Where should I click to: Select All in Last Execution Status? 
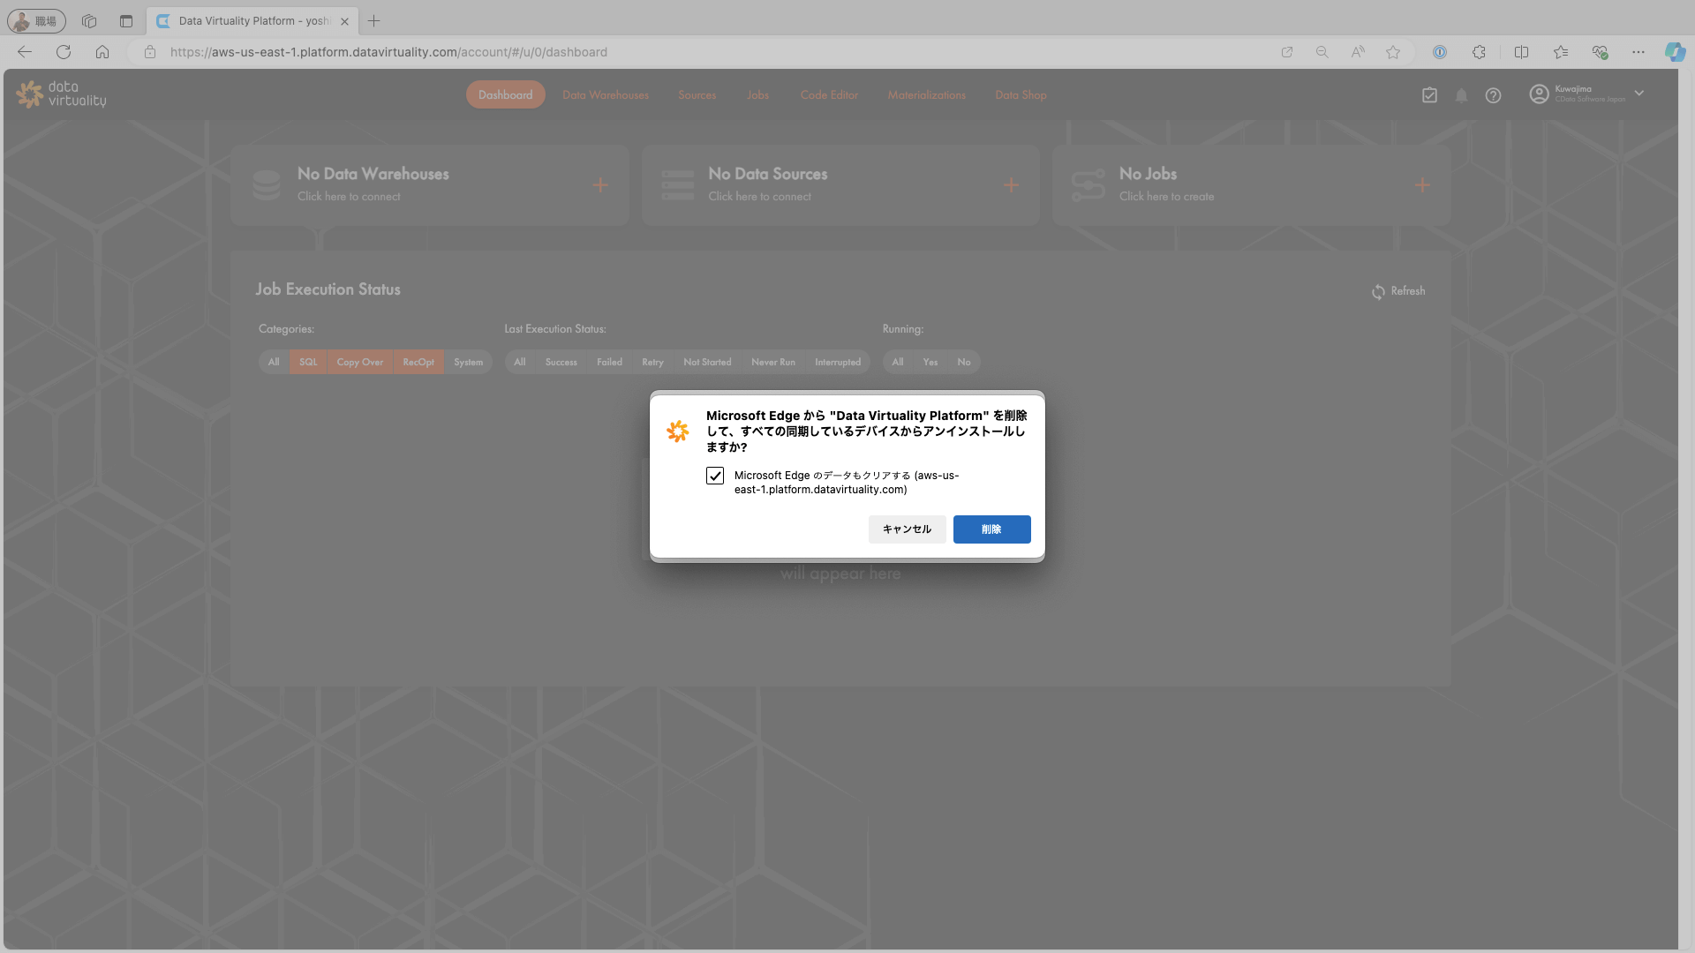click(520, 363)
